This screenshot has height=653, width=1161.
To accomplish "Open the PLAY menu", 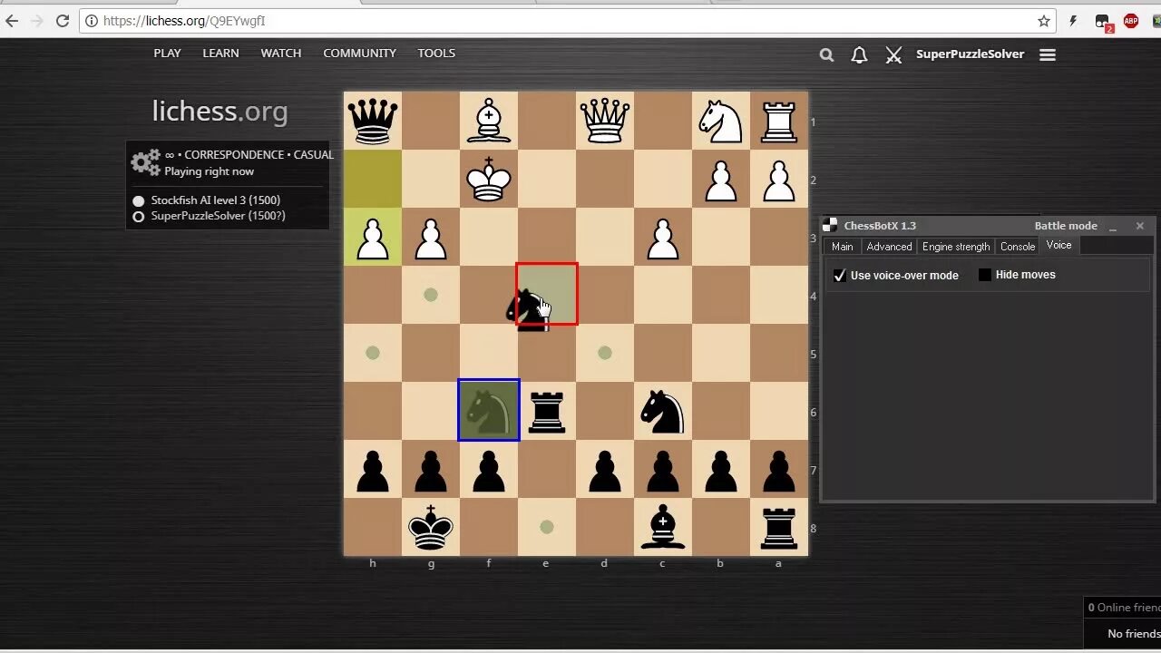I will (167, 53).
